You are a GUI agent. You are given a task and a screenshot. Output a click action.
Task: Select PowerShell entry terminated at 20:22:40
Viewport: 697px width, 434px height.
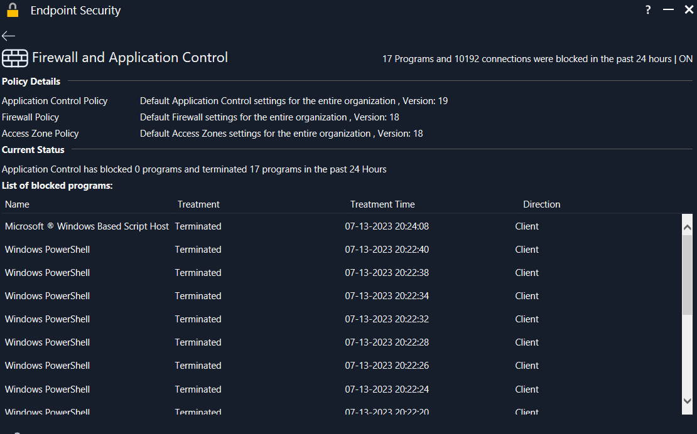(48, 250)
